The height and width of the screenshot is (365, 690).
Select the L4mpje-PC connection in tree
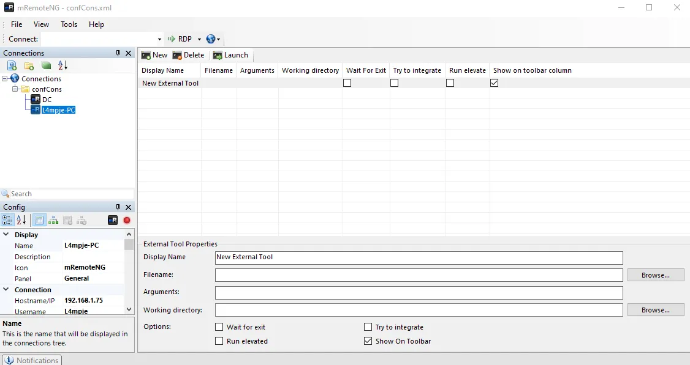[x=59, y=110]
